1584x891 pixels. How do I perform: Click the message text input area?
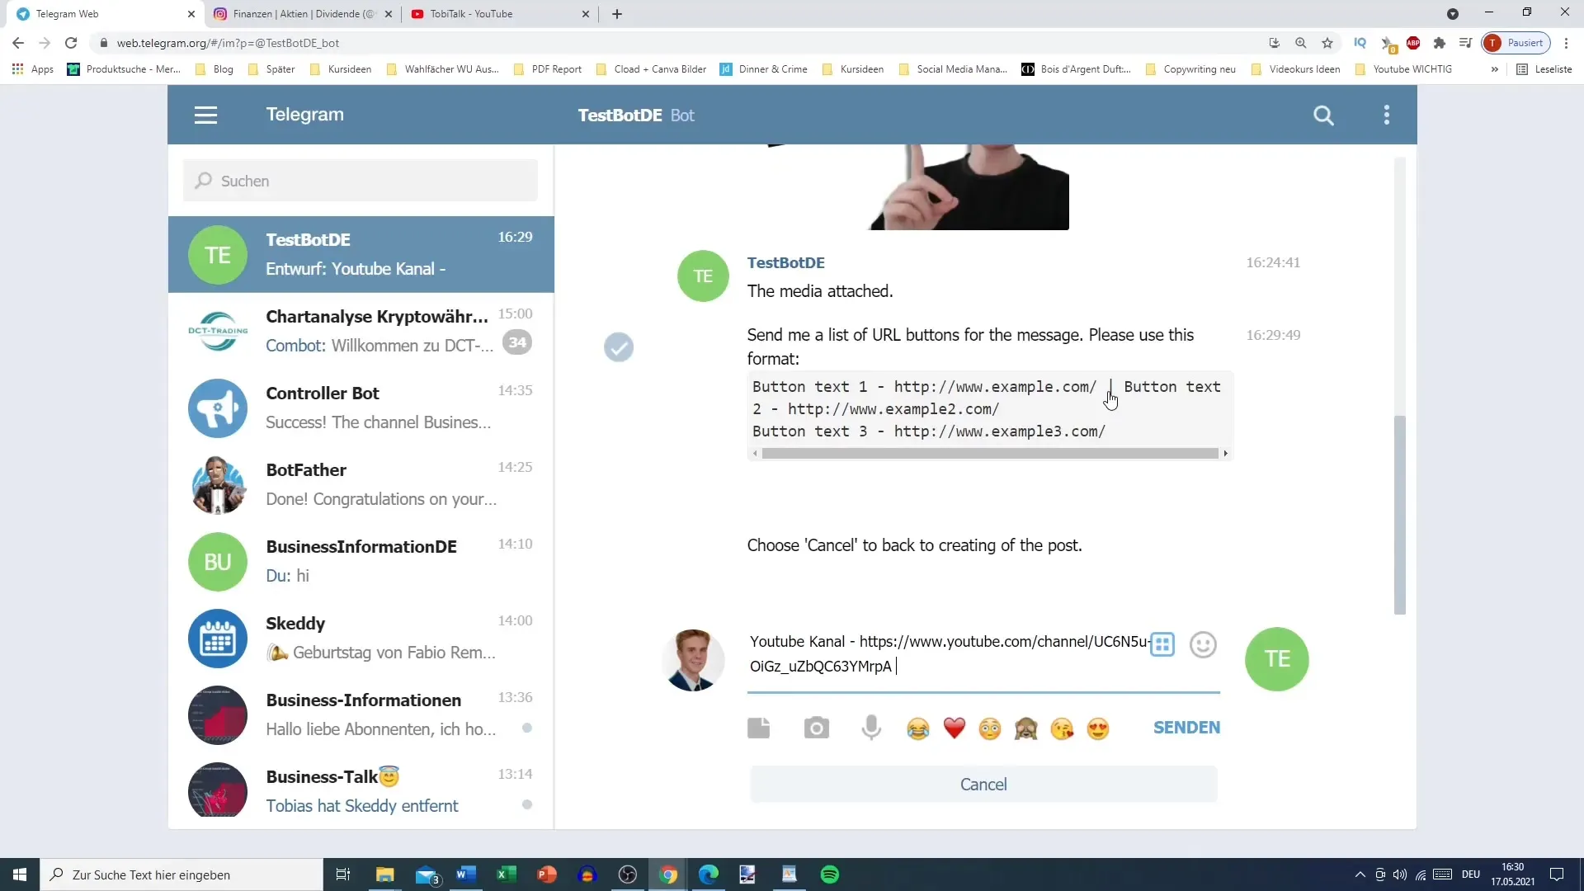click(x=949, y=653)
